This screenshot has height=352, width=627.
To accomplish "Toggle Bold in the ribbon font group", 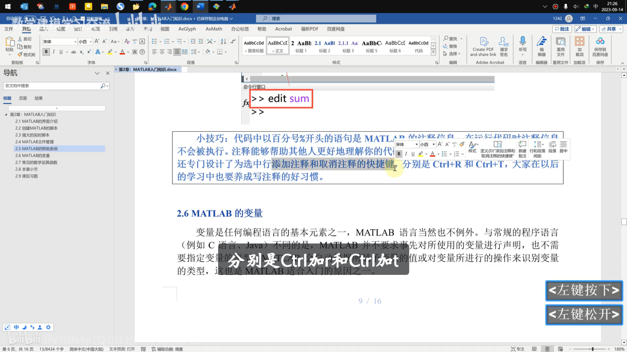I will pyautogui.click(x=46, y=52).
